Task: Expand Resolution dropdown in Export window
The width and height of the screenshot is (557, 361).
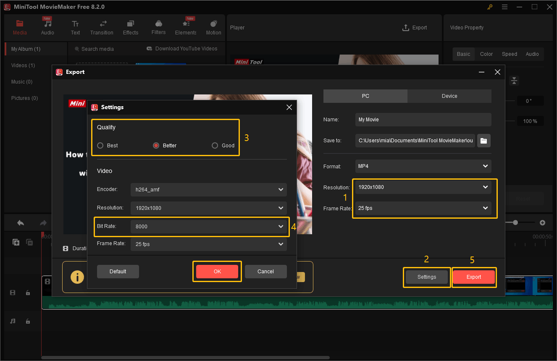Action: click(423, 187)
